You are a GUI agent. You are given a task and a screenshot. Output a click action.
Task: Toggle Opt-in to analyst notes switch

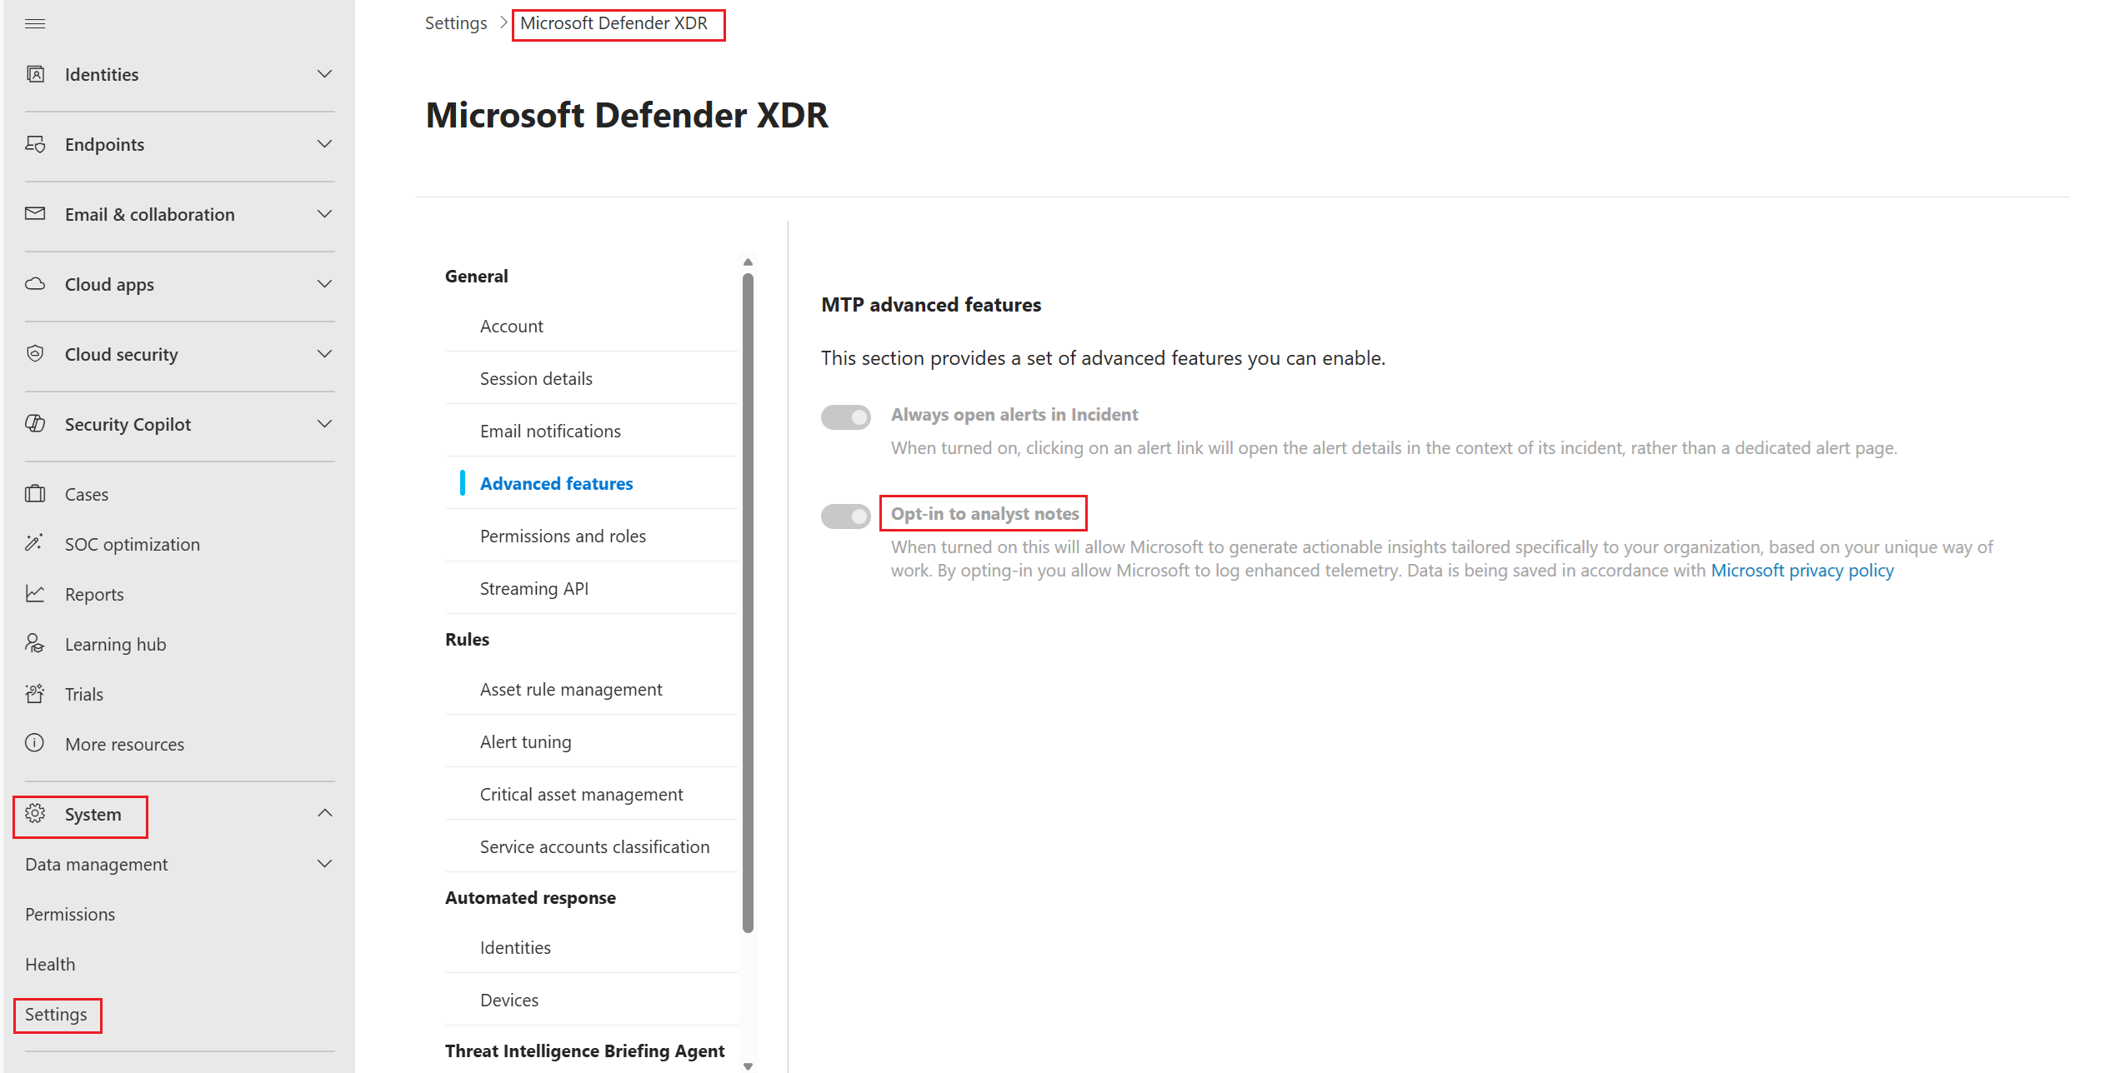tap(845, 516)
